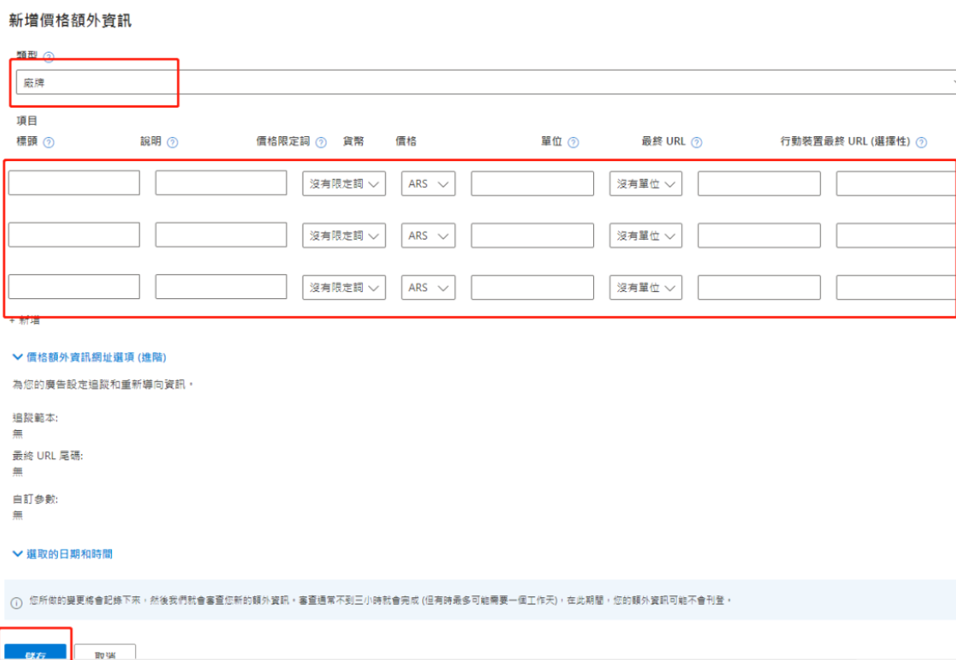956x660 pixels.
Task: Open the first row ARS currency dropdown
Action: coord(428,183)
